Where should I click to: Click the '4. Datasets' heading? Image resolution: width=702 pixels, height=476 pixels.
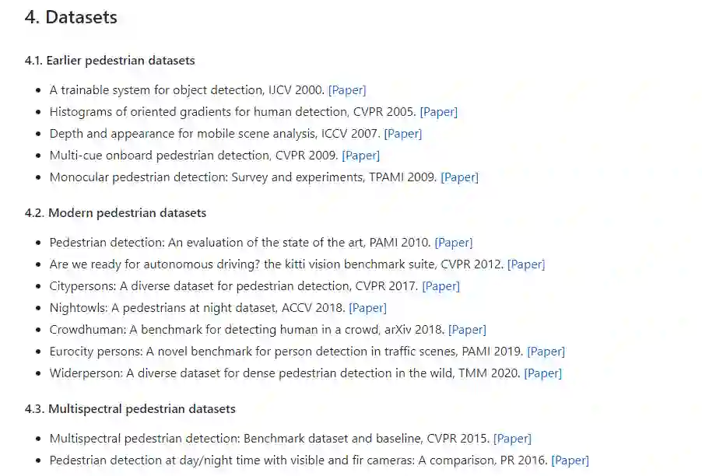[71, 17]
